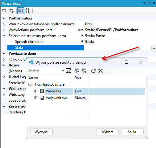
Task: Select the Brak value cell
Action: (x=120, y=24)
